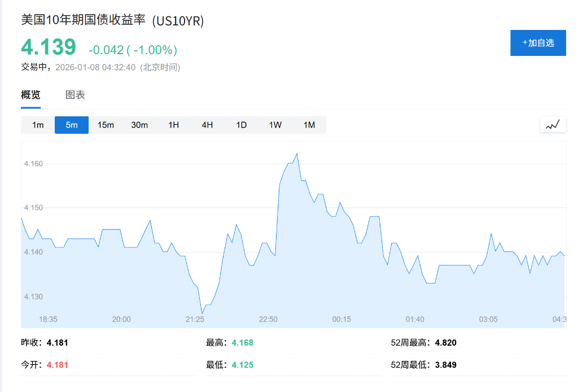Viewport: 578px width, 392px height.
Task: Open the 1W weekly timeframe
Action: click(275, 125)
